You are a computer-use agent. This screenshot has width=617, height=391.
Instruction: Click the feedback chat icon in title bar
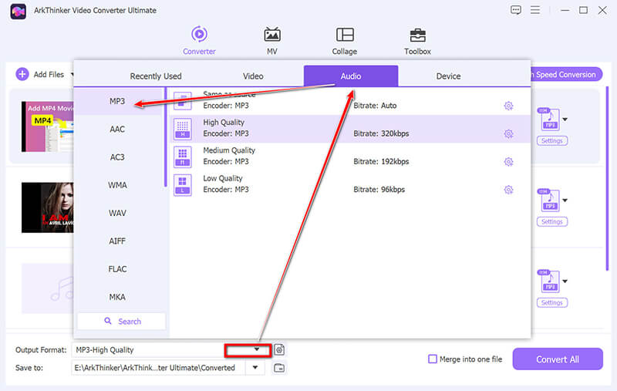[515, 10]
